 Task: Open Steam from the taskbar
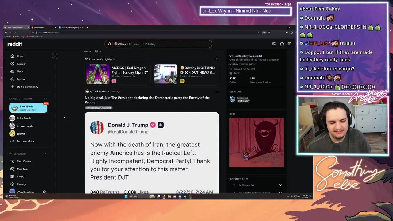(x=185, y=196)
